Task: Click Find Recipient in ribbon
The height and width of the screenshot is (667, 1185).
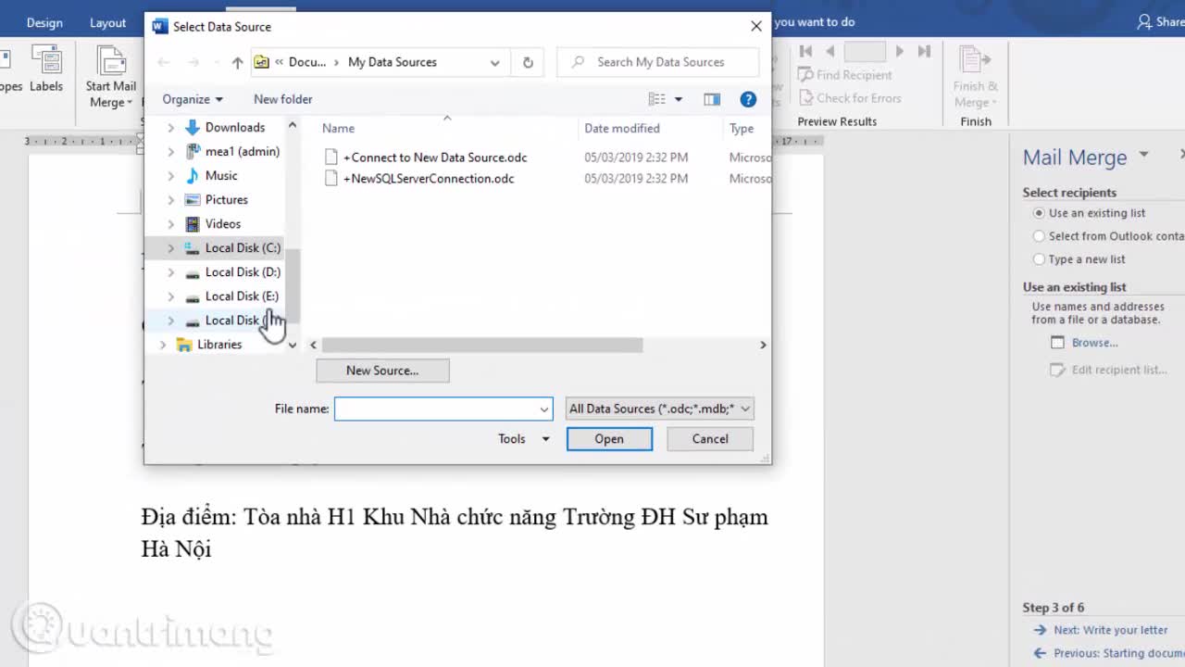Action: (845, 75)
